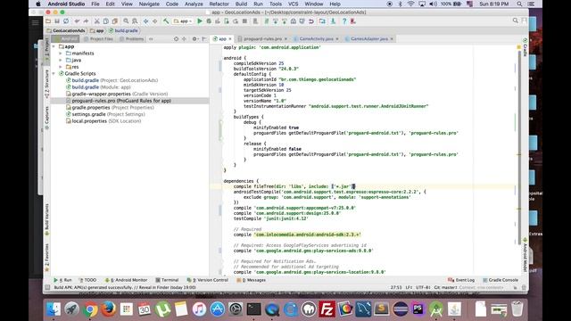Click the Paste clipboard icon
This screenshot has width=571, height=321.
coord(115,21)
